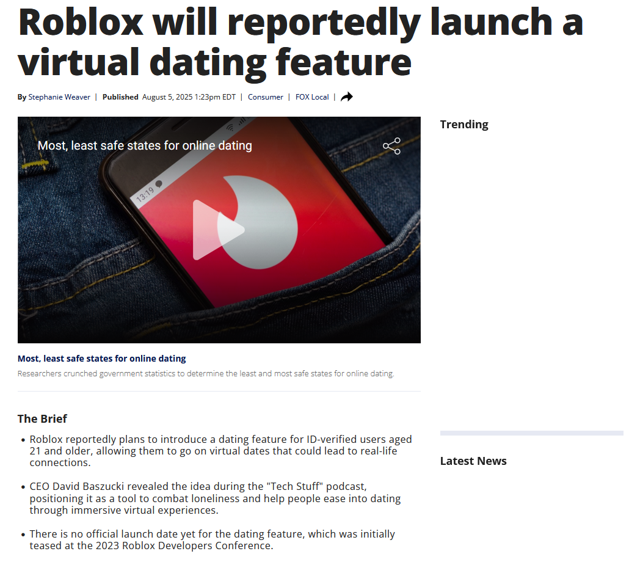Click the bullet about ID-verified users aged 21
The width and height of the screenshot is (629, 562).
pyautogui.click(x=220, y=451)
